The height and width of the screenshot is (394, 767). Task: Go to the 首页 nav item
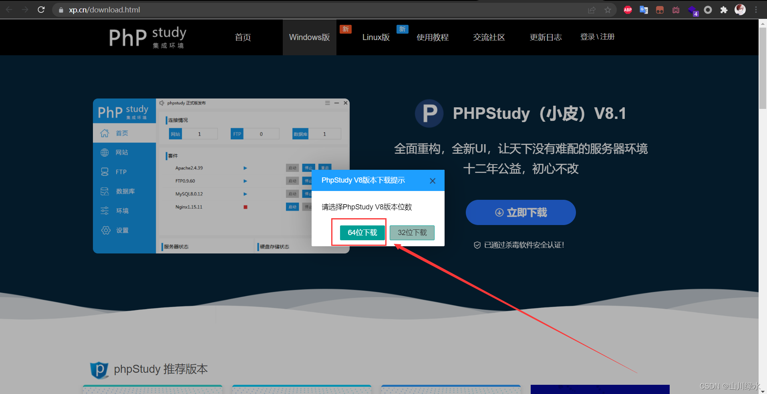243,37
